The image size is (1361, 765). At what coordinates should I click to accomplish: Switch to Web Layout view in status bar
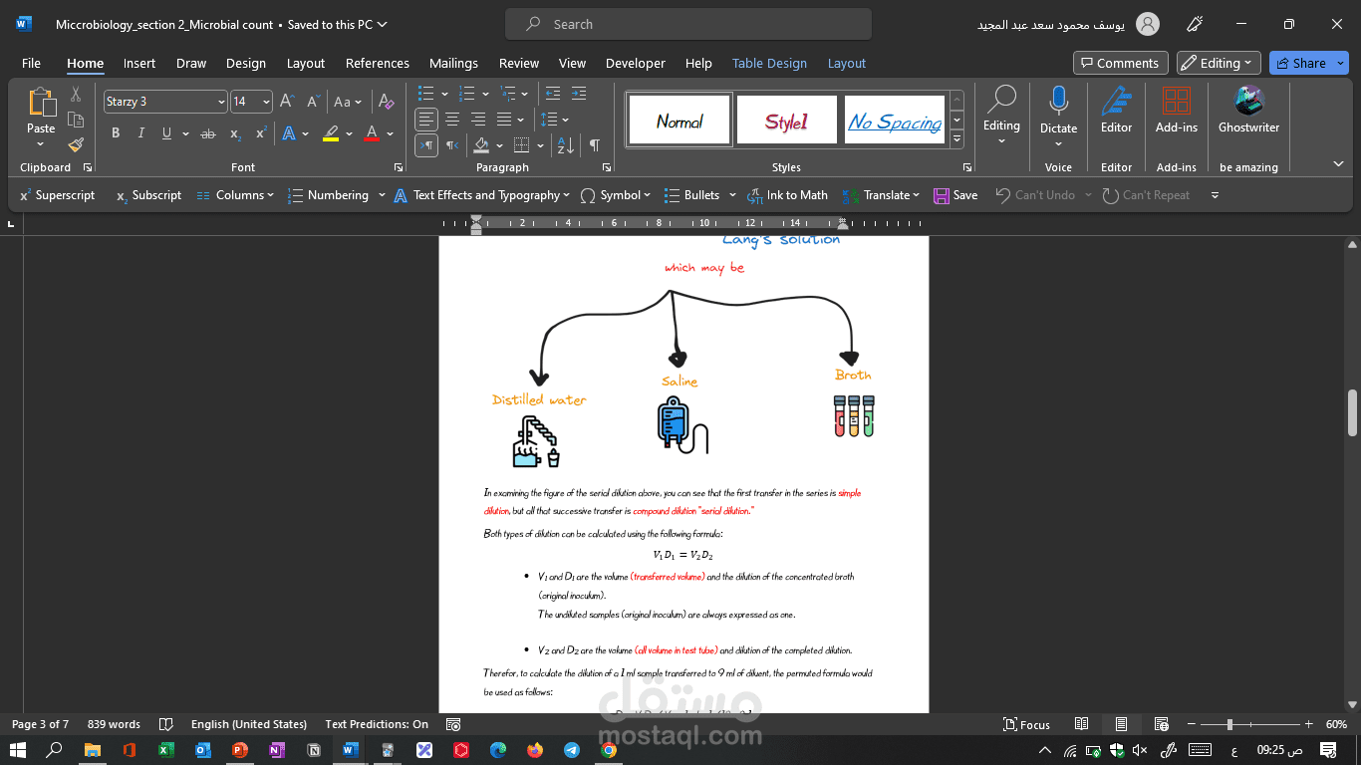(1162, 724)
